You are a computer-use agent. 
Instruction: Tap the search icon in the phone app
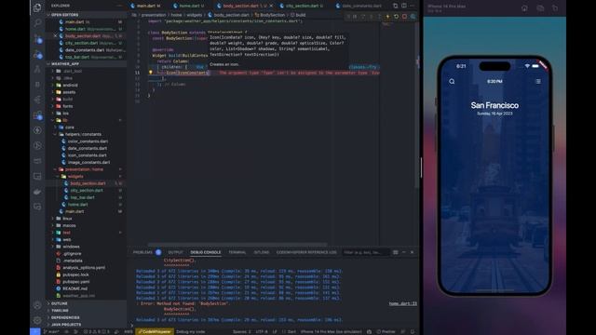(x=452, y=81)
